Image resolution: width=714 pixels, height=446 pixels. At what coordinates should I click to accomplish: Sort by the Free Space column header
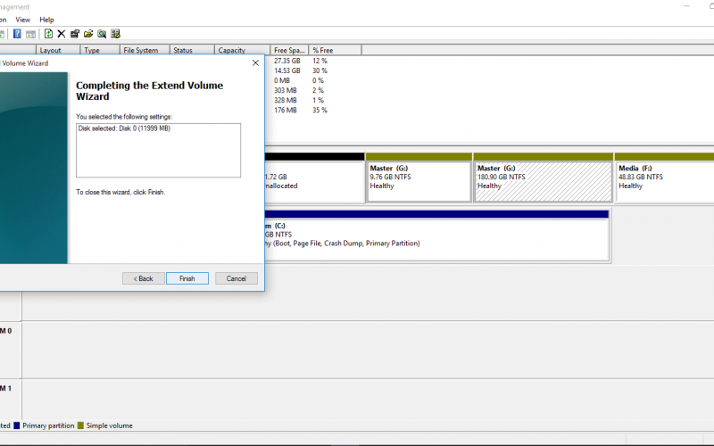(289, 50)
